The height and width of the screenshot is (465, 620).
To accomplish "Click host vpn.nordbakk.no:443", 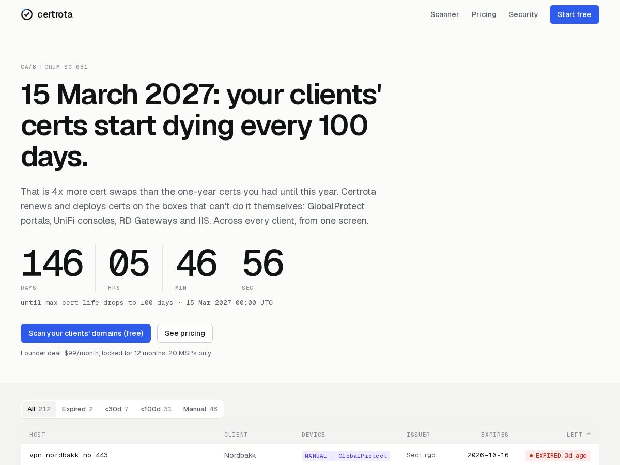I will [x=69, y=455].
